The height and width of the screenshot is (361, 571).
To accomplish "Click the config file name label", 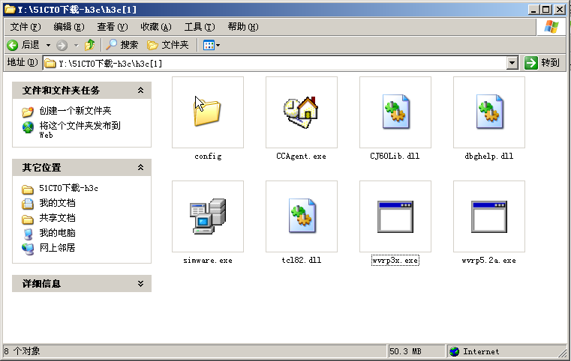I will click(208, 157).
